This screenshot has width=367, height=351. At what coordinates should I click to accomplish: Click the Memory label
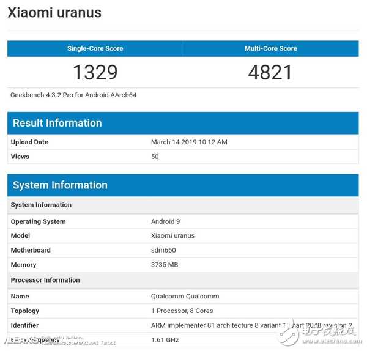click(x=23, y=265)
